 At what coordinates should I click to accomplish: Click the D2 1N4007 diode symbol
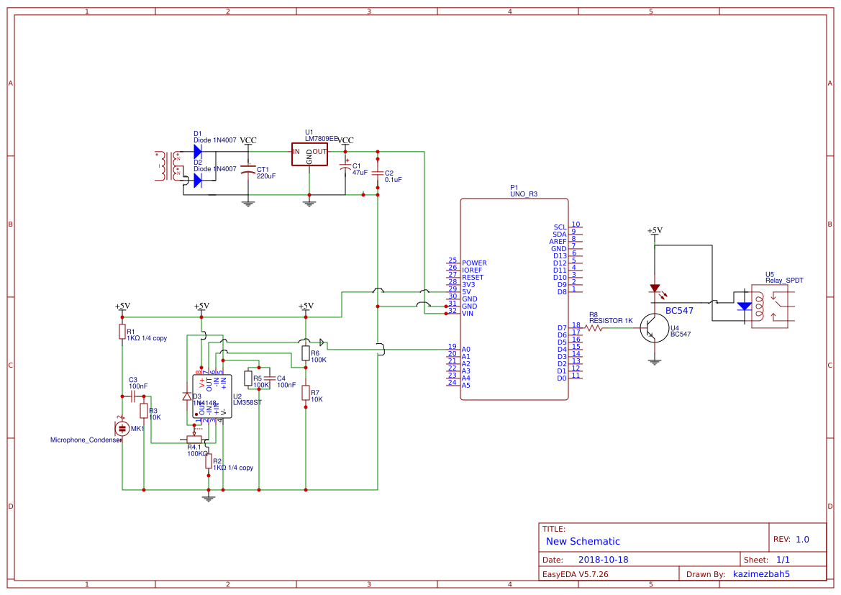(197, 181)
